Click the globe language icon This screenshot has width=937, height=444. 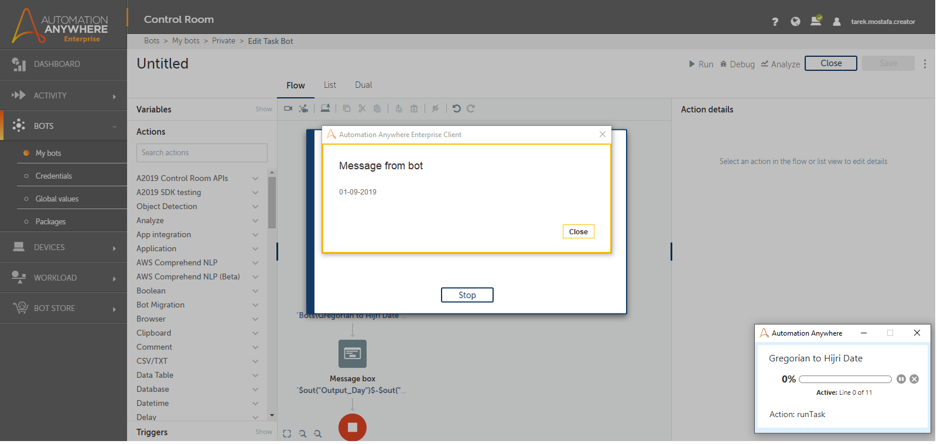pos(795,22)
